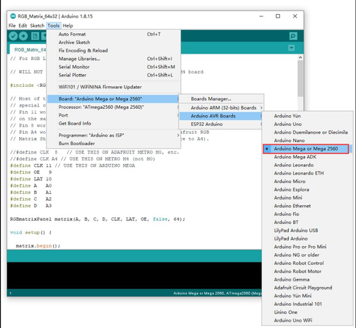Click the New sketch icon
Image resolution: width=356 pixels, height=328 pixels.
click(x=35, y=36)
